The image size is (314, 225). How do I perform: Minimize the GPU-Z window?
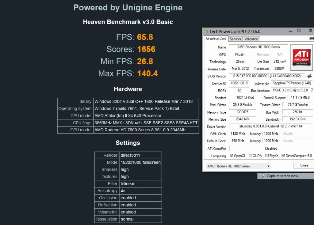291,31
